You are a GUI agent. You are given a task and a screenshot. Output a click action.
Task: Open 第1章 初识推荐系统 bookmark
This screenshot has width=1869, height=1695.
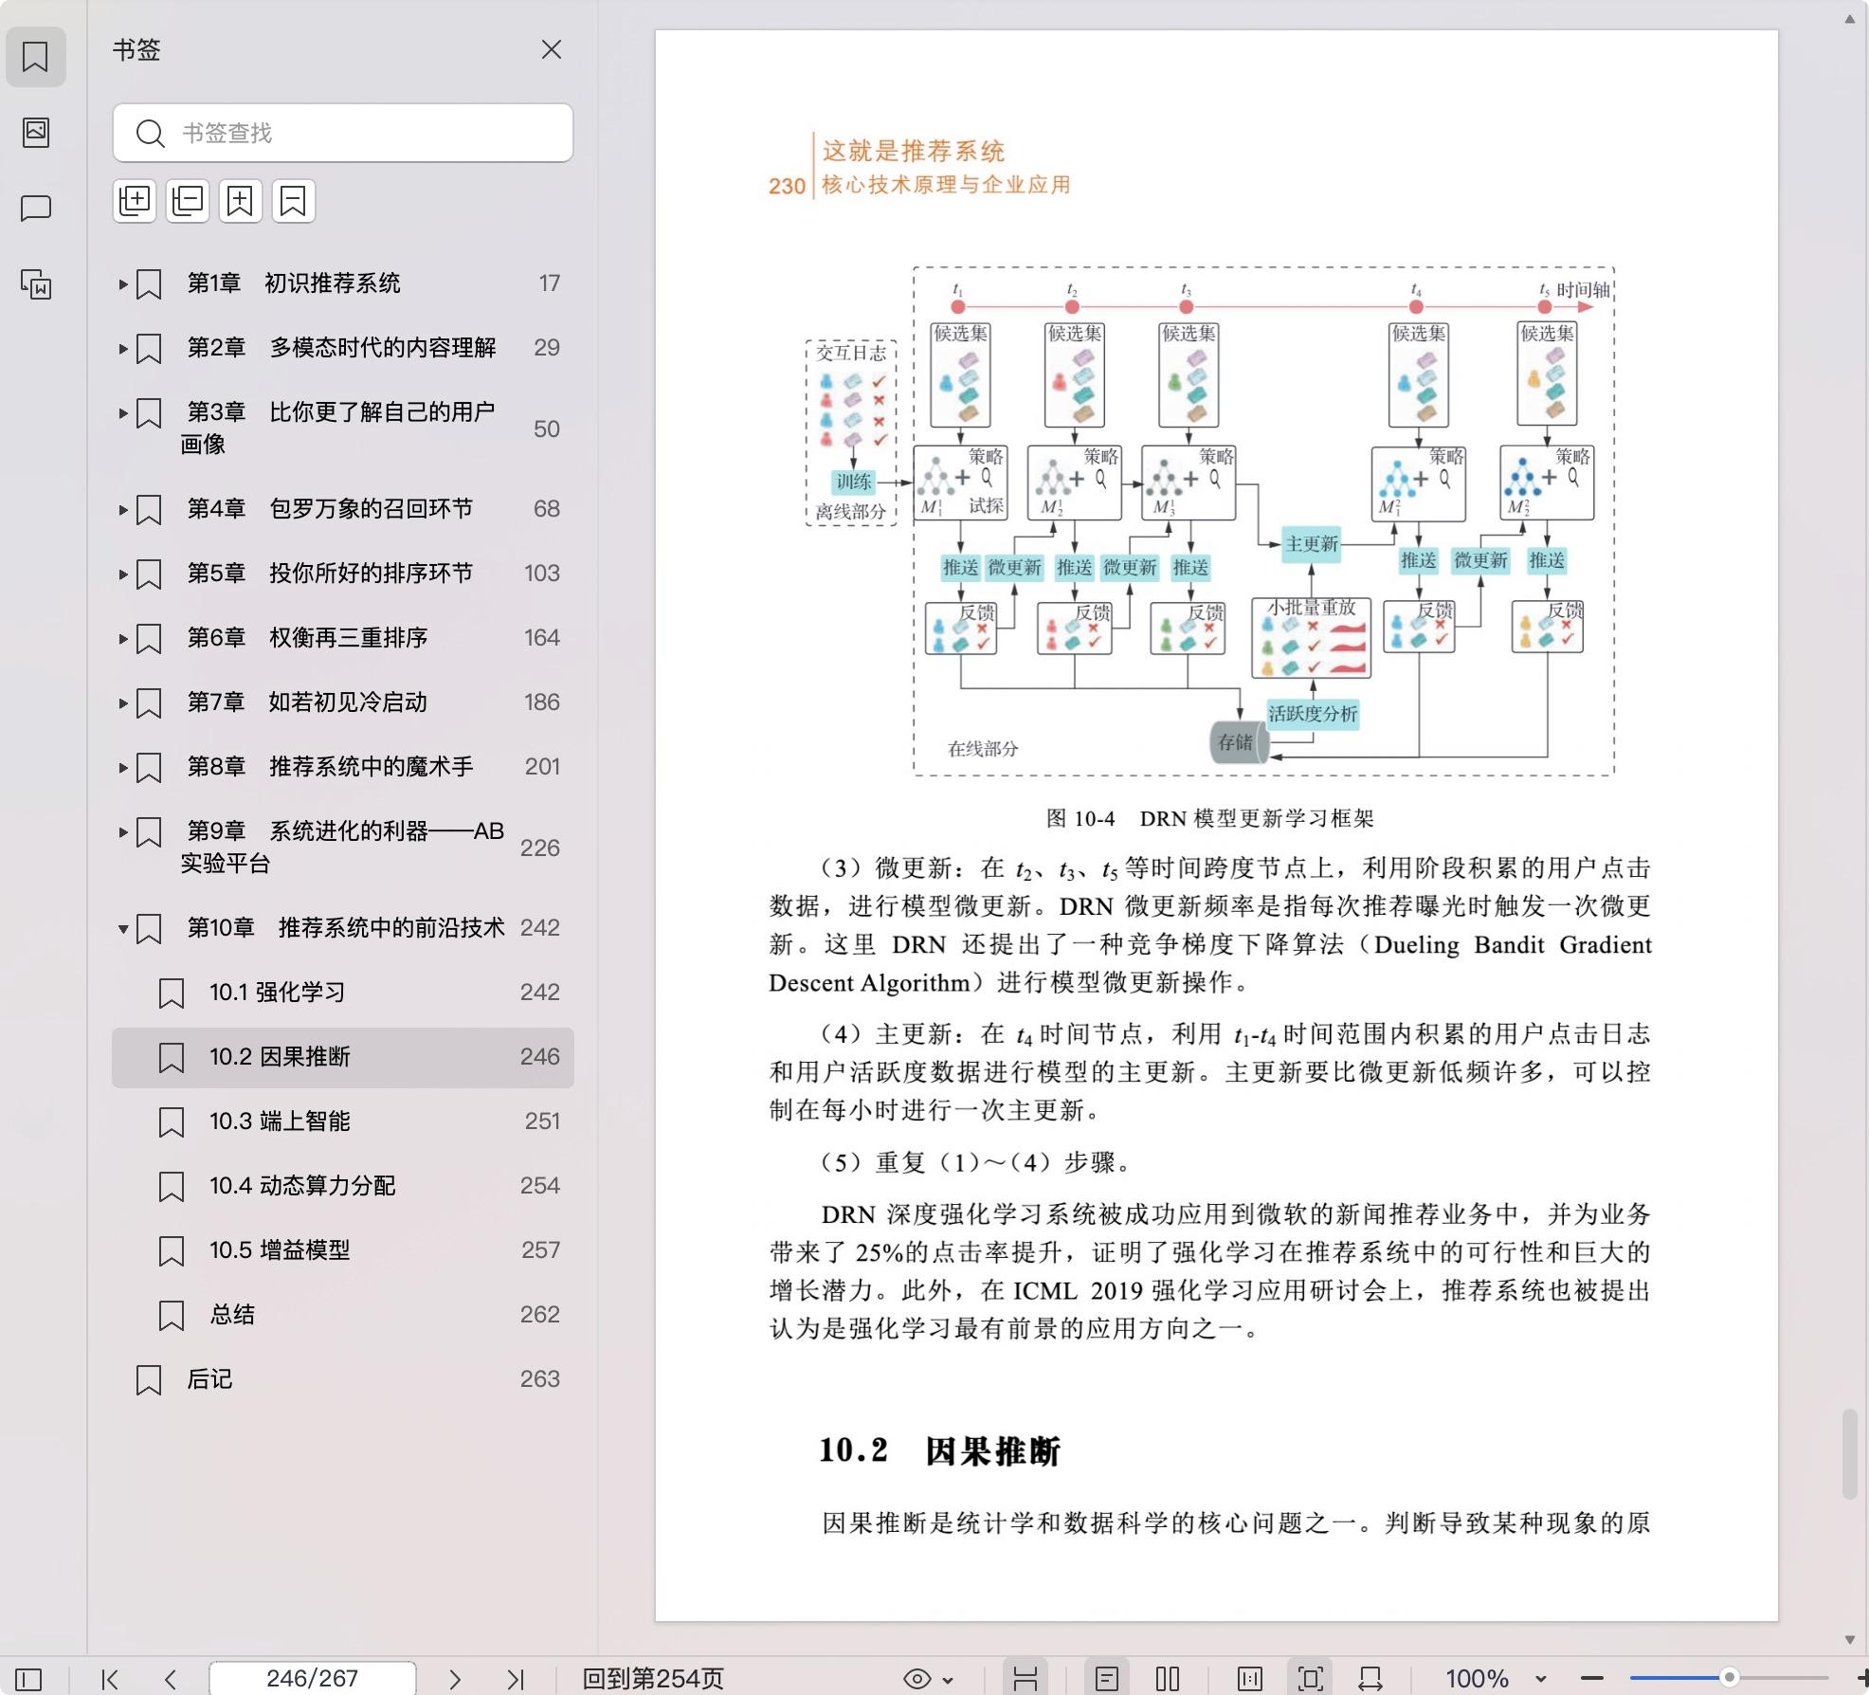pyautogui.click(x=343, y=283)
